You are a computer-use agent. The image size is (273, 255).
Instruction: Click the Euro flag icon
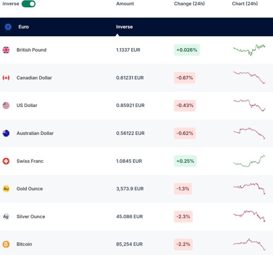[8, 27]
